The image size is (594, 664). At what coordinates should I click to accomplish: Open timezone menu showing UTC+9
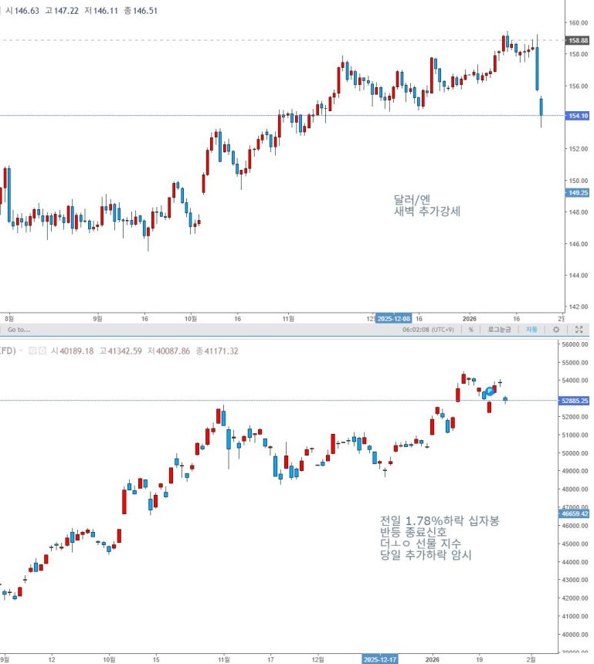click(x=429, y=330)
